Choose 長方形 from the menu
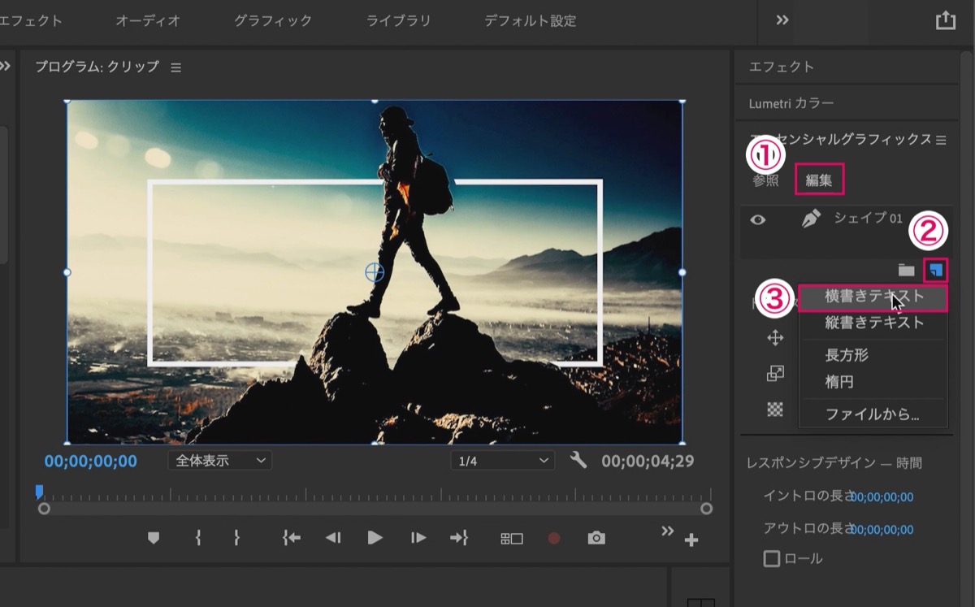The width and height of the screenshot is (975, 607). (x=873, y=355)
